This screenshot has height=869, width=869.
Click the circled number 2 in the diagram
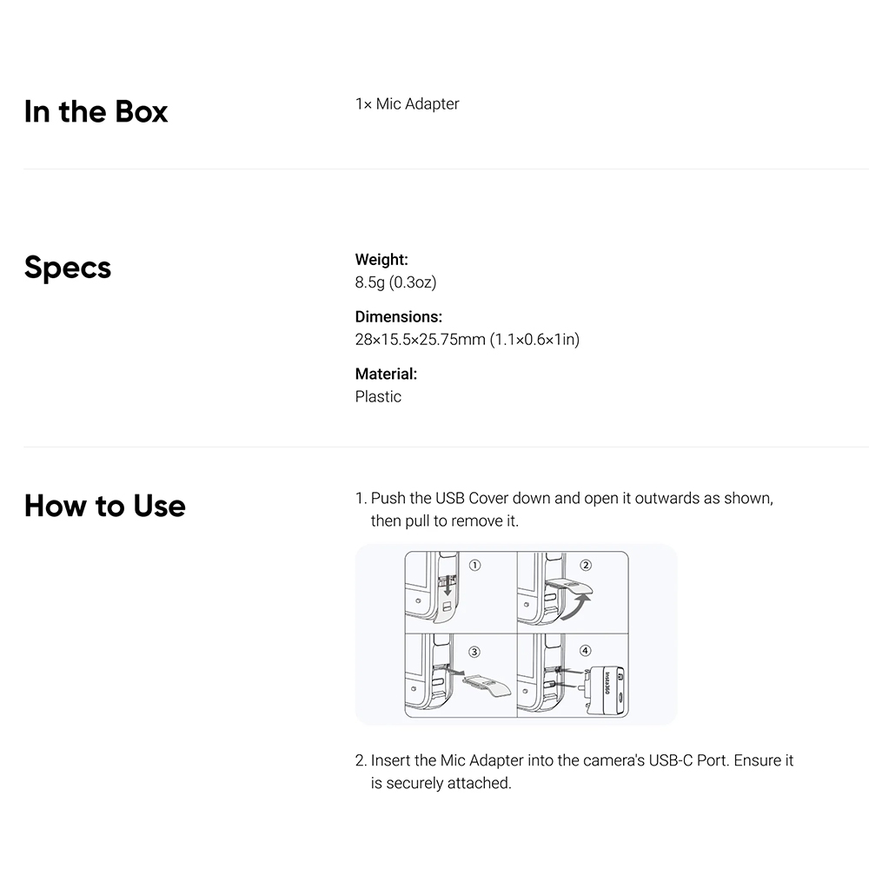click(586, 565)
